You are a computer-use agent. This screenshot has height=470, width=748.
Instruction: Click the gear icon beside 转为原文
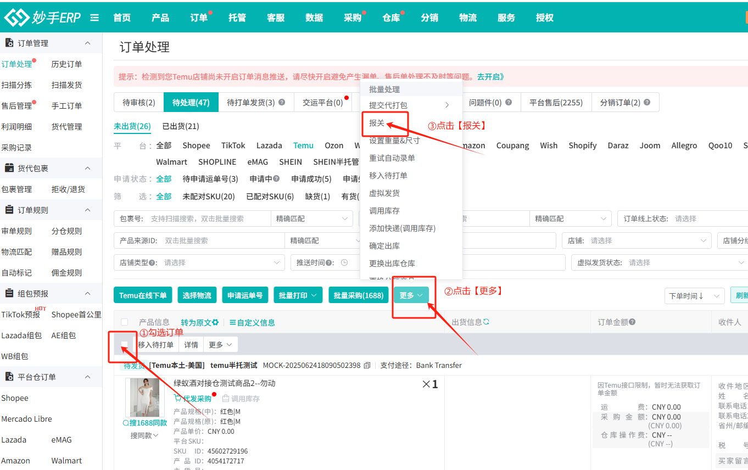(215, 322)
